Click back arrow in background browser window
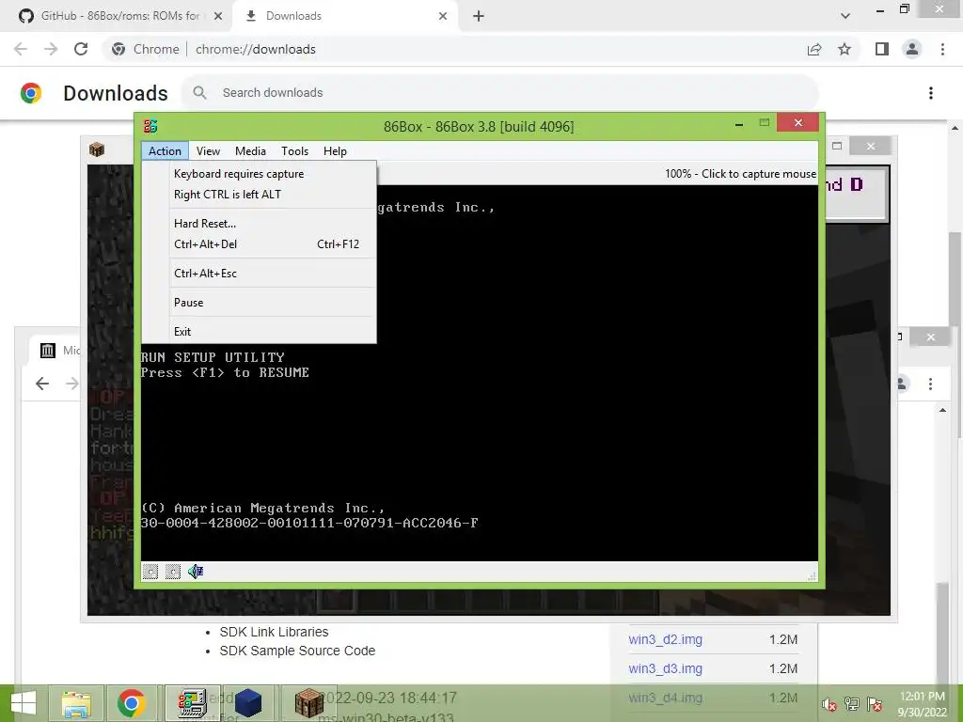963x722 pixels. pyautogui.click(x=42, y=384)
